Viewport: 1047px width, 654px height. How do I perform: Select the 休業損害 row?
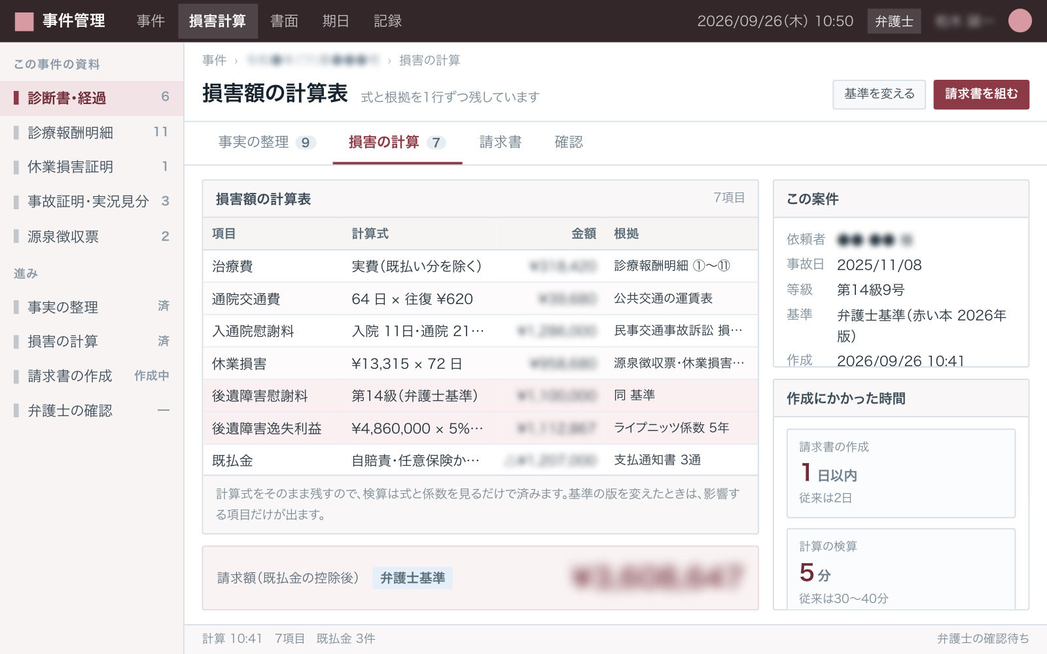tap(480, 364)
